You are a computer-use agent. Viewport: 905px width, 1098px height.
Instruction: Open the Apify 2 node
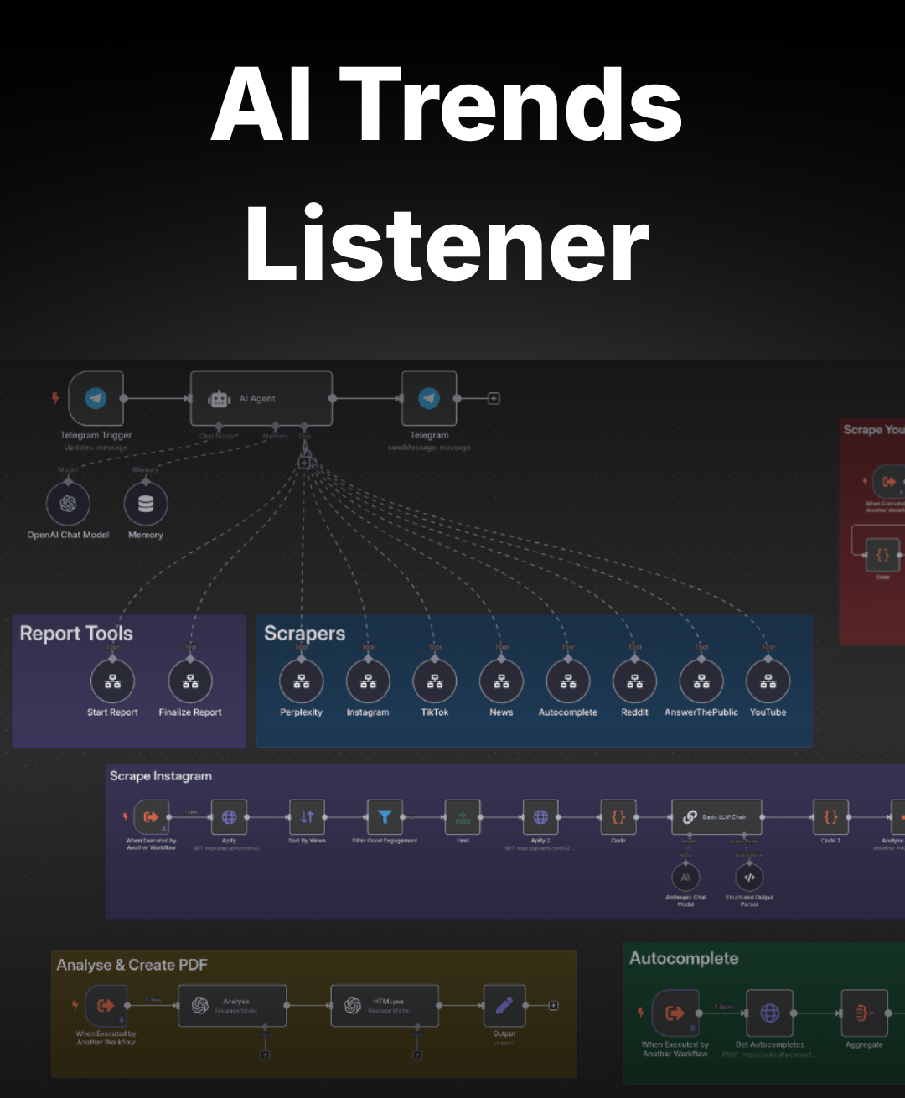pyautogui.click(x=540, y=817)
